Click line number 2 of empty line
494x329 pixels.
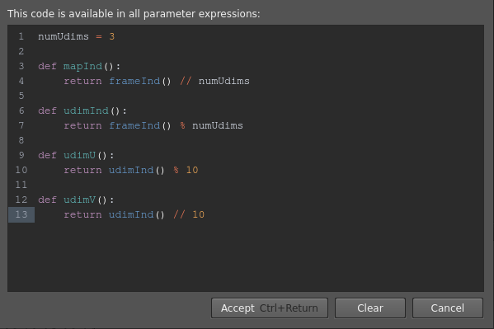(x=21, y=51)
